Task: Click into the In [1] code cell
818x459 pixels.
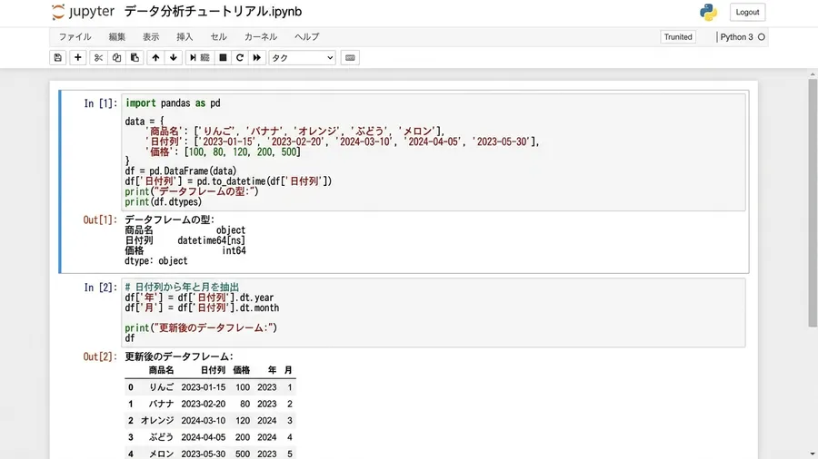Action: click(x=433, y=152)
